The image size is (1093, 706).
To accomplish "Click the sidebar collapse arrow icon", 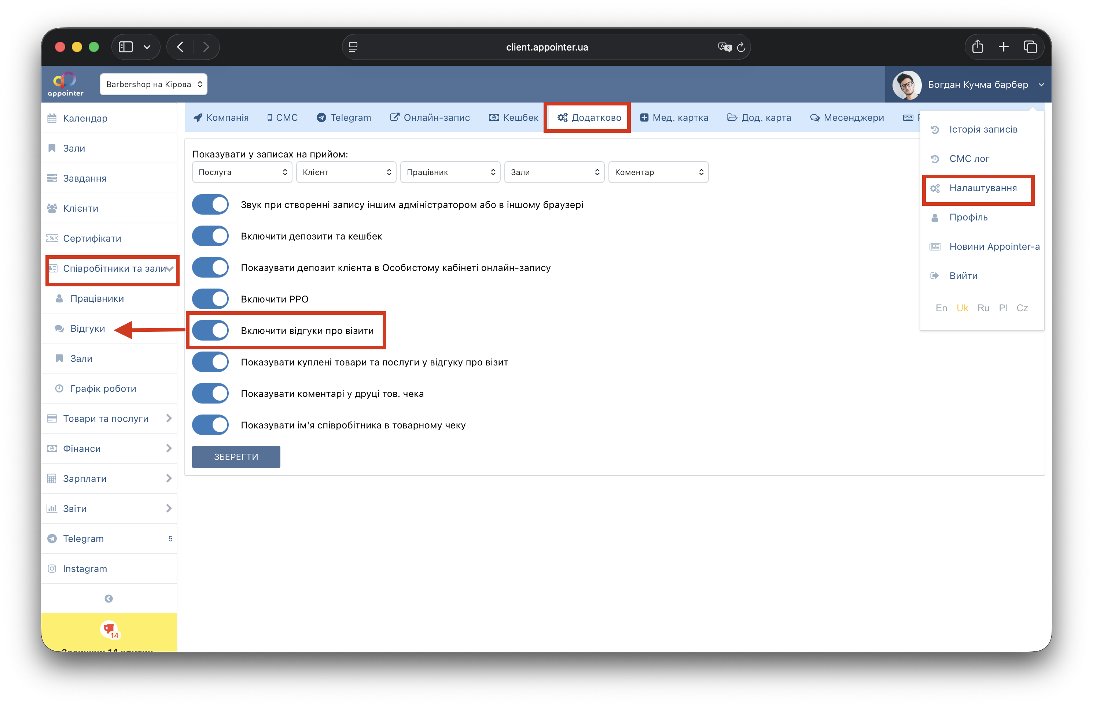I will coord(109,598).
